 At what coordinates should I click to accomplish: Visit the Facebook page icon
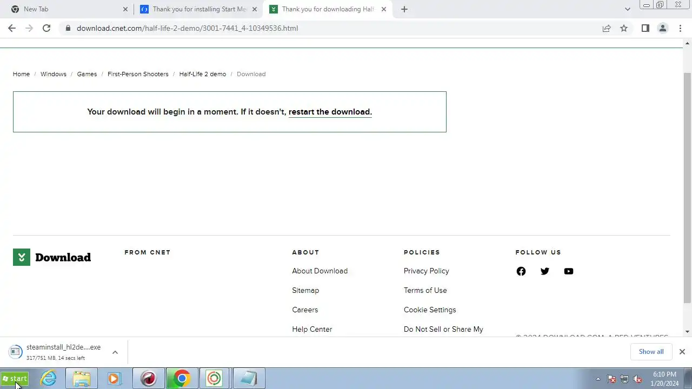(521, 271)
